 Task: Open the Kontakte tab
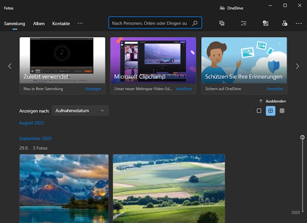61,24
